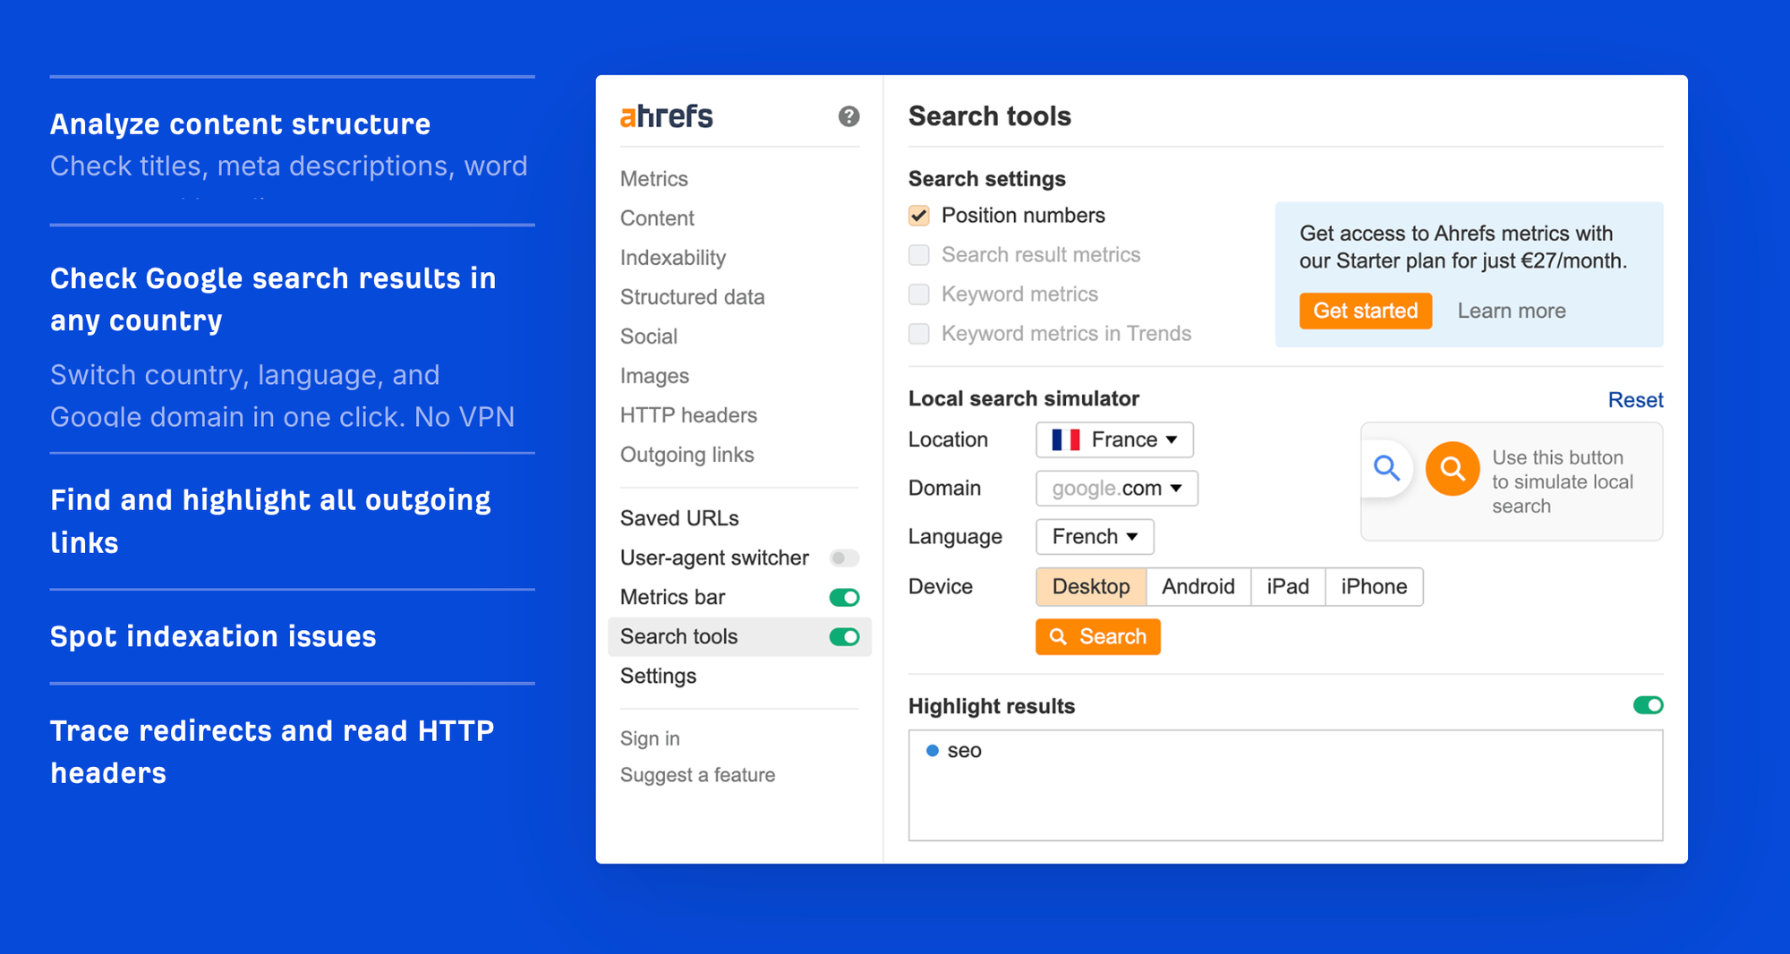Select the Desktop device option
This screenshot has width=1790, height=954.
(x=1091, y=587)
